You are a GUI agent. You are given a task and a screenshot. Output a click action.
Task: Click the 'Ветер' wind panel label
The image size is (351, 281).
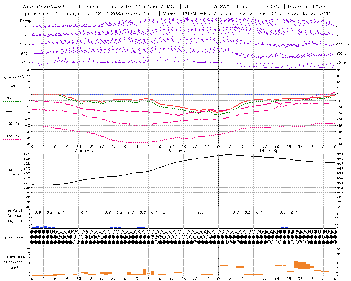(x=26, y=21)
